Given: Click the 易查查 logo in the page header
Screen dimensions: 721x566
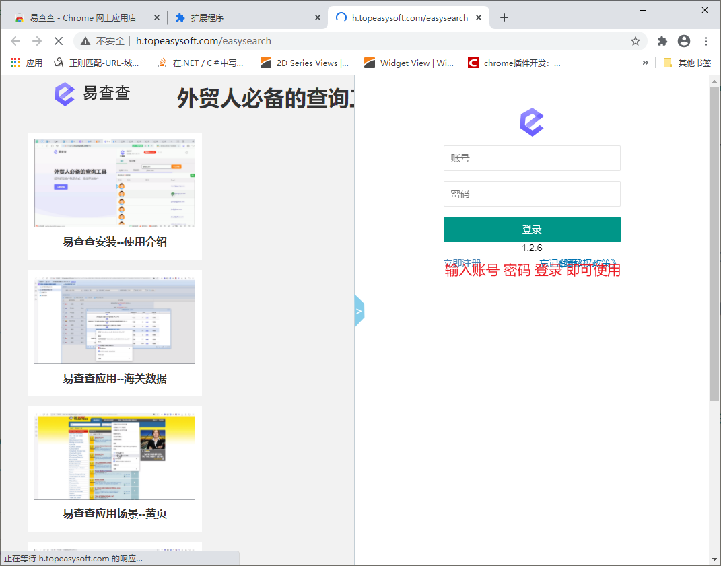Looking at the screenshot, I should [92, 94].
